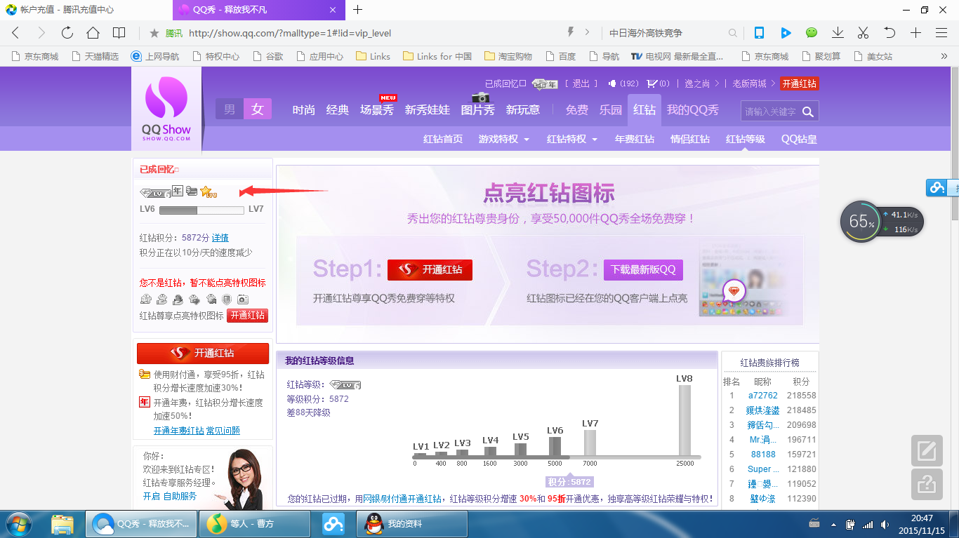Go forward in browser history
The image size is (959, 538).
[x=41, y=33]
